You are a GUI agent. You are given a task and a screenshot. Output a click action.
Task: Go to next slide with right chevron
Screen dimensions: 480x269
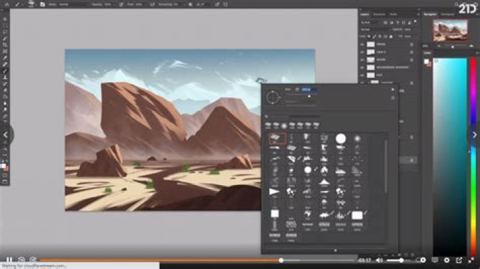(x=475, y=134)
